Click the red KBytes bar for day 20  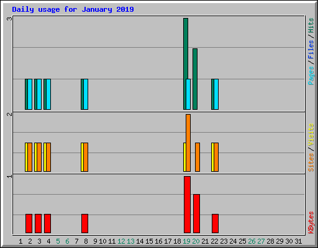pos(196,213)
